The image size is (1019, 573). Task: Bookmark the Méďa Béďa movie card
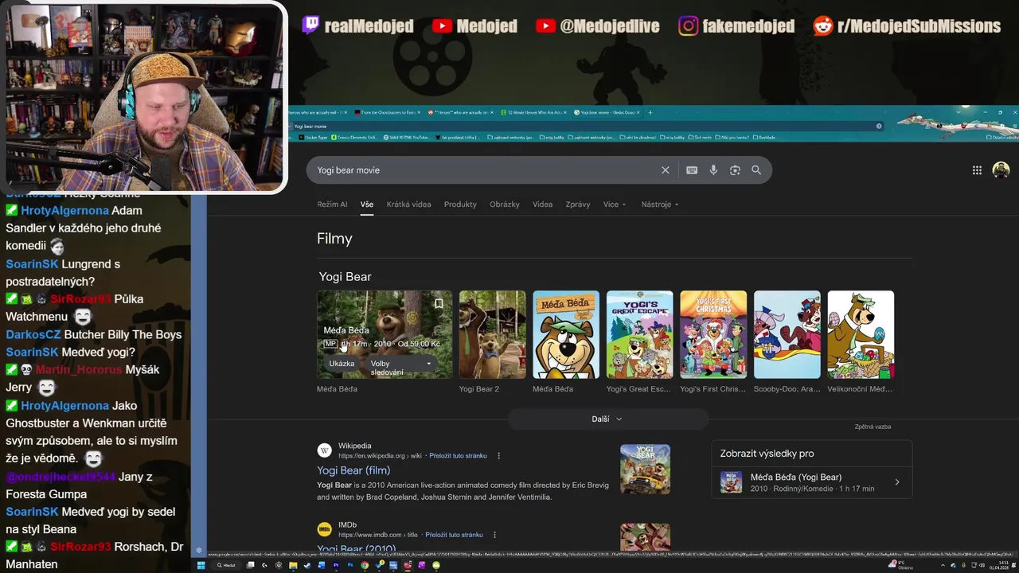point(439,303)
